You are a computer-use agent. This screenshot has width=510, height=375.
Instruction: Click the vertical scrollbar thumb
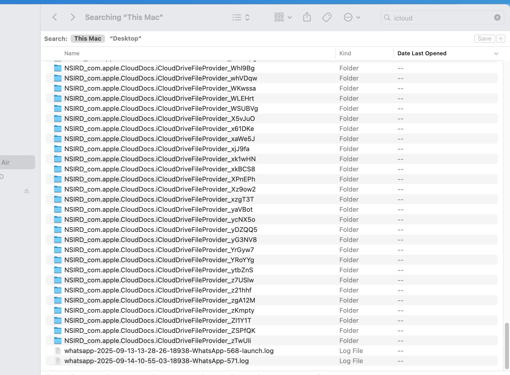pyautogui.click(x=506, y=345)
